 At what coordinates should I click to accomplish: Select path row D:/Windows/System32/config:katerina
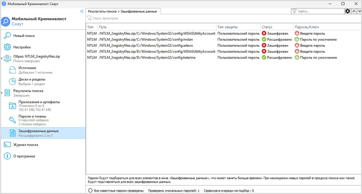pyautogui.click(x=147, y=58)
